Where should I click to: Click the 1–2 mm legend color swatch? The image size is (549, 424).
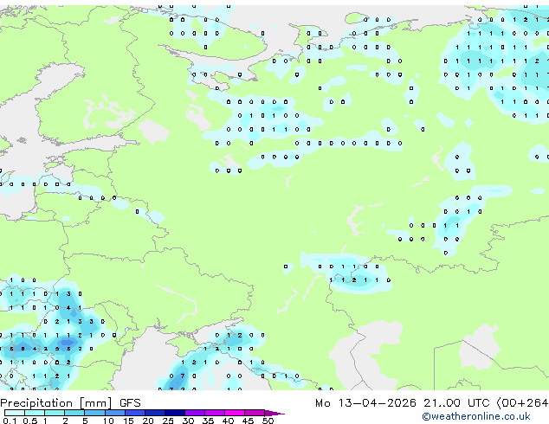coord(55,413)
